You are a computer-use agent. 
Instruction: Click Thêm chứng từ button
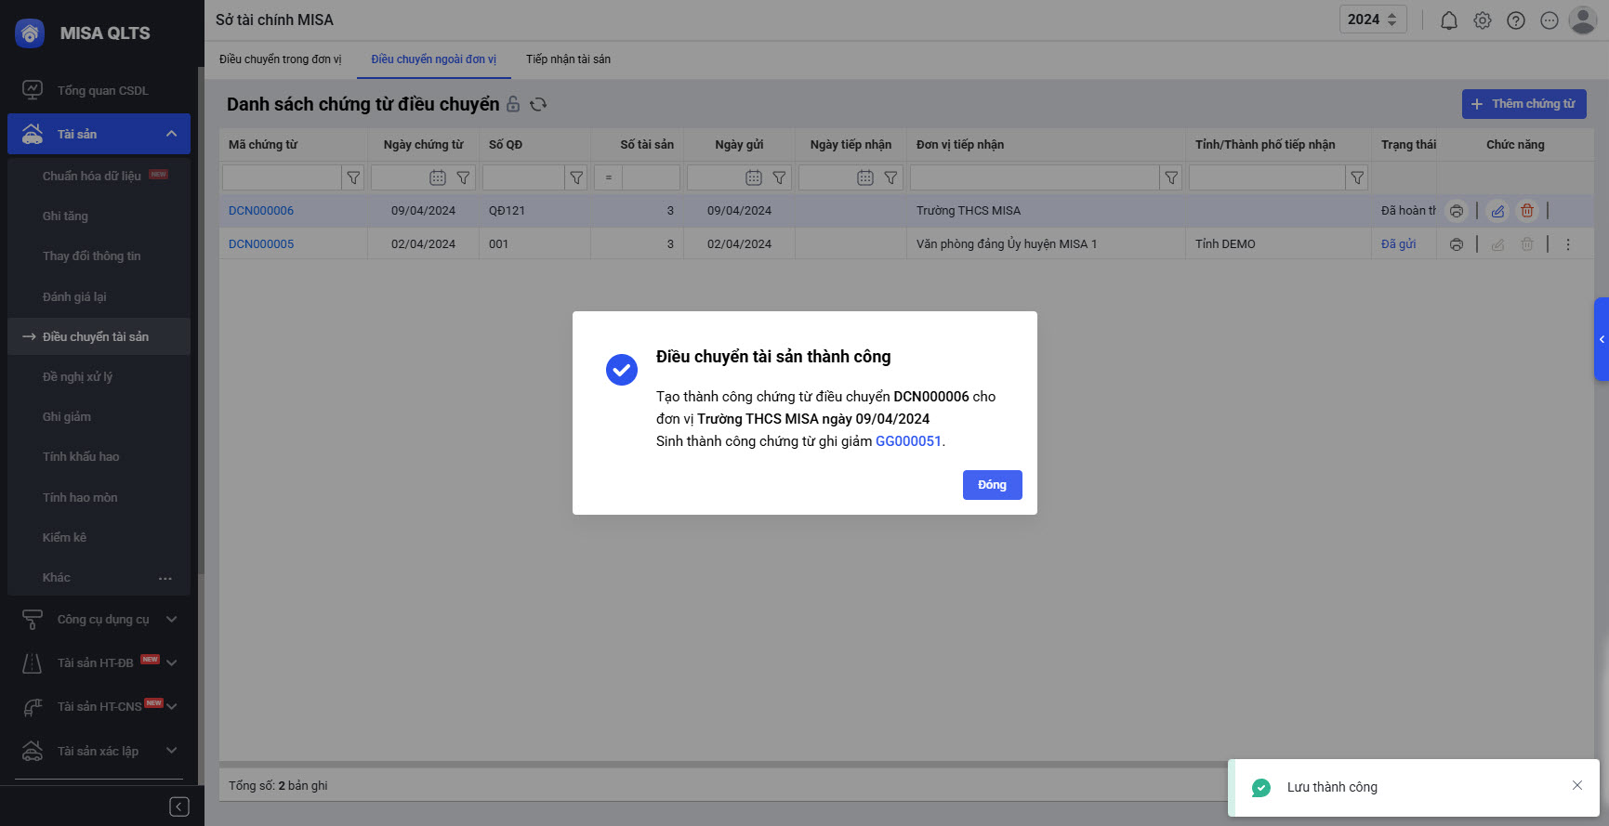coord(1523,104)
